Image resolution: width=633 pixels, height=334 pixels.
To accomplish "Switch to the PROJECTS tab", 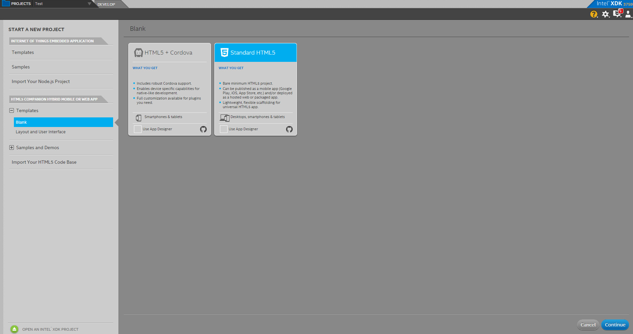I will (21, 4).
